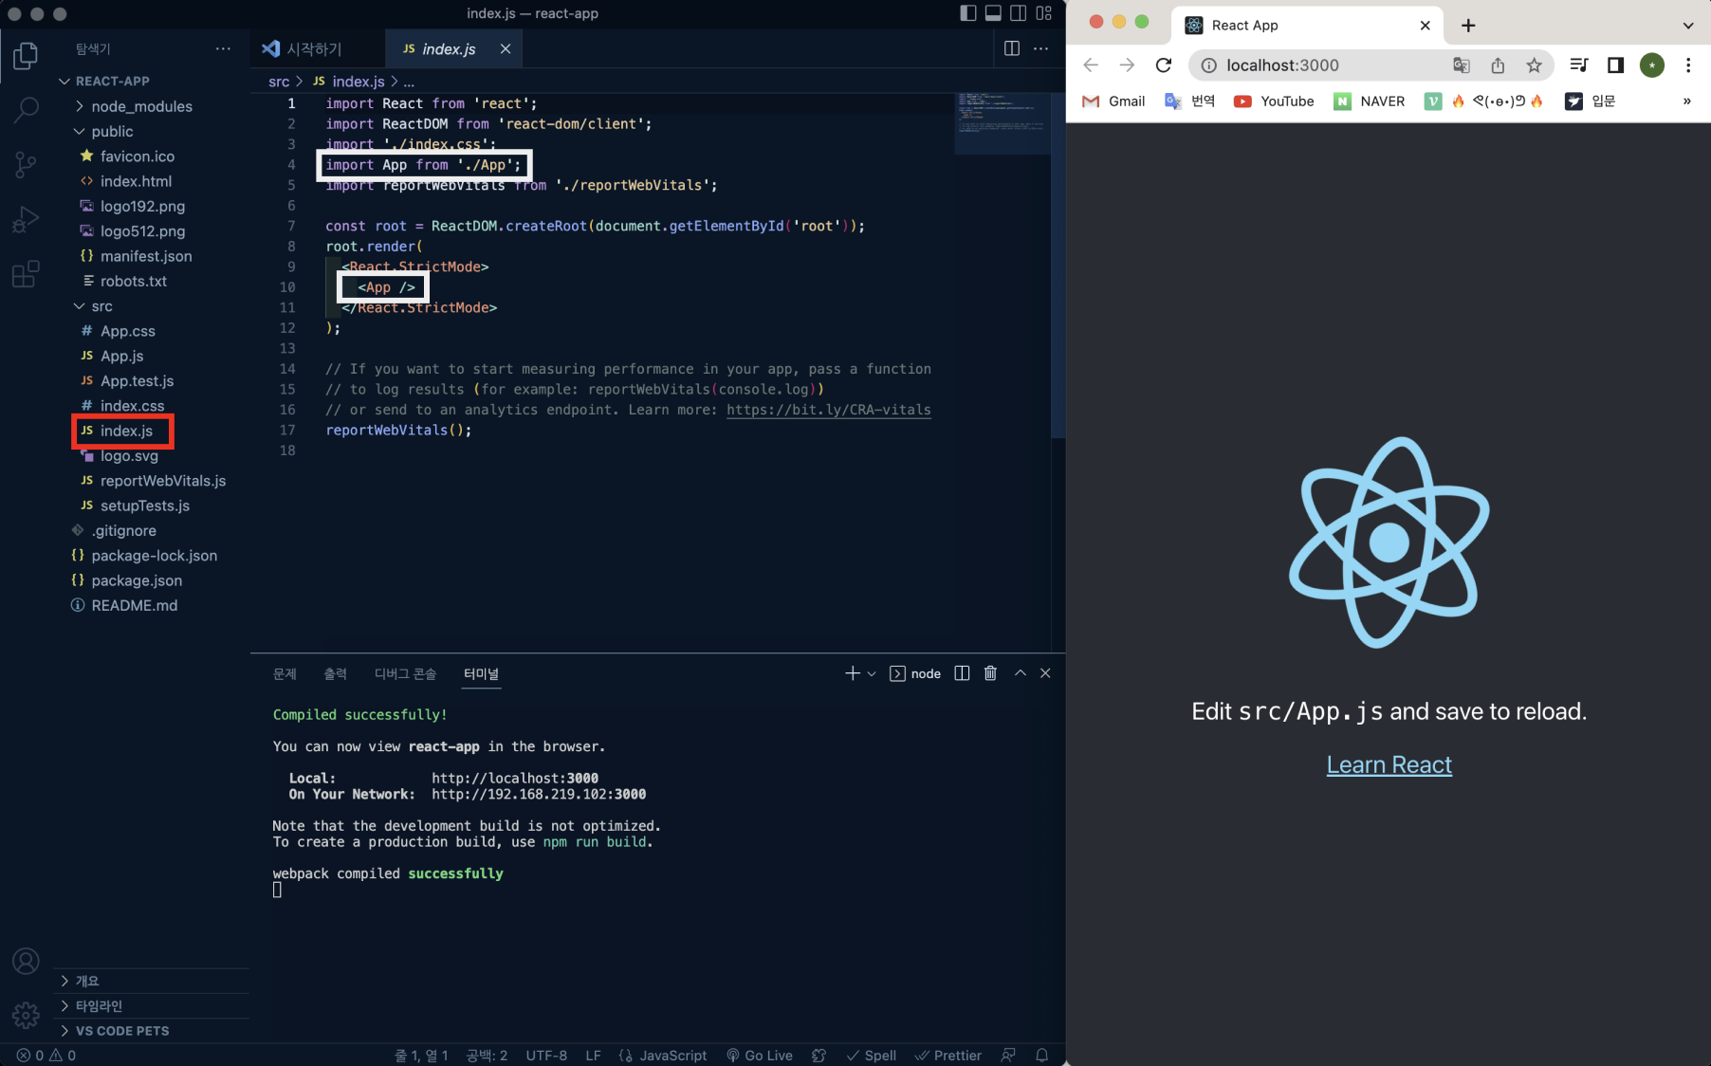The width and height of the screenshot is (1711, 1066).
Task: Switch to the 문제 panel tab
Action: [x=285, y=673]
